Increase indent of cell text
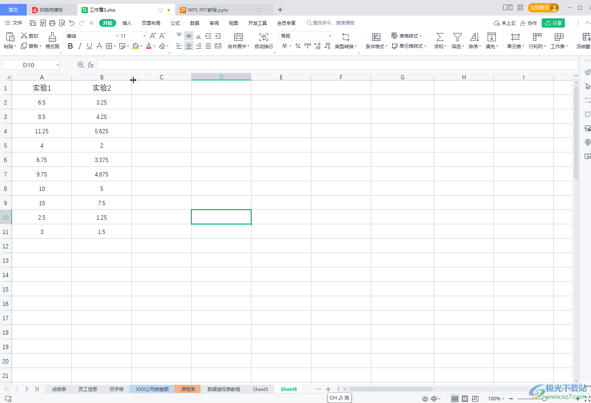This screenshot has width=591, height=403. click(218, 36)
